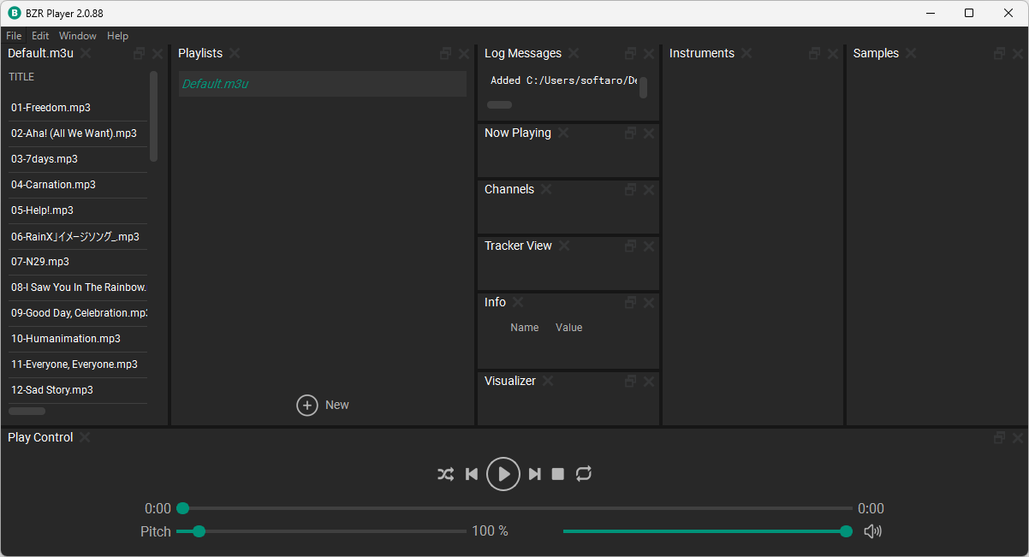Float the Instruments panel
This screenshot has height=557, width=1029.
[x=815, y=54]
